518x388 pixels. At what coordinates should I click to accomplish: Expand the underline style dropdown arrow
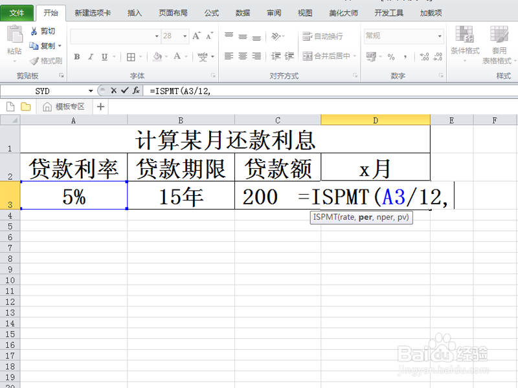pyautogui.click(x=114, y=57)
